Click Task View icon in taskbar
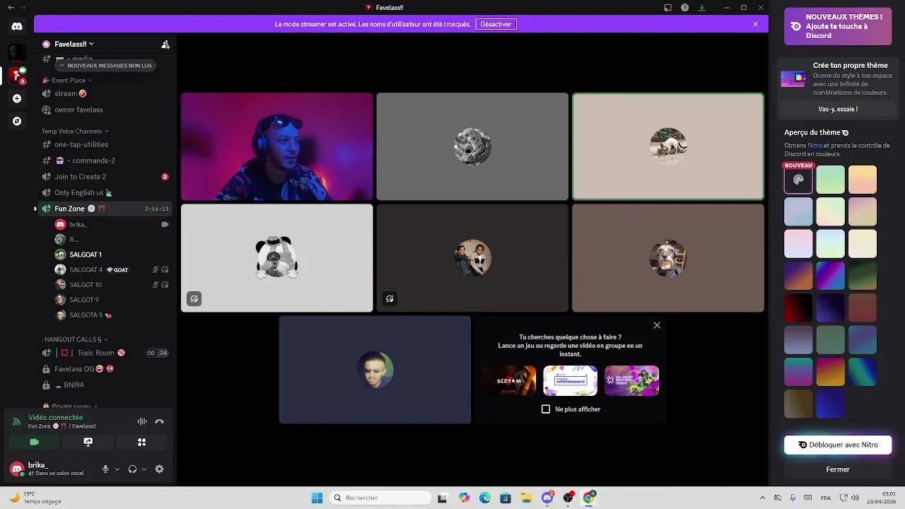 point(443,498)
